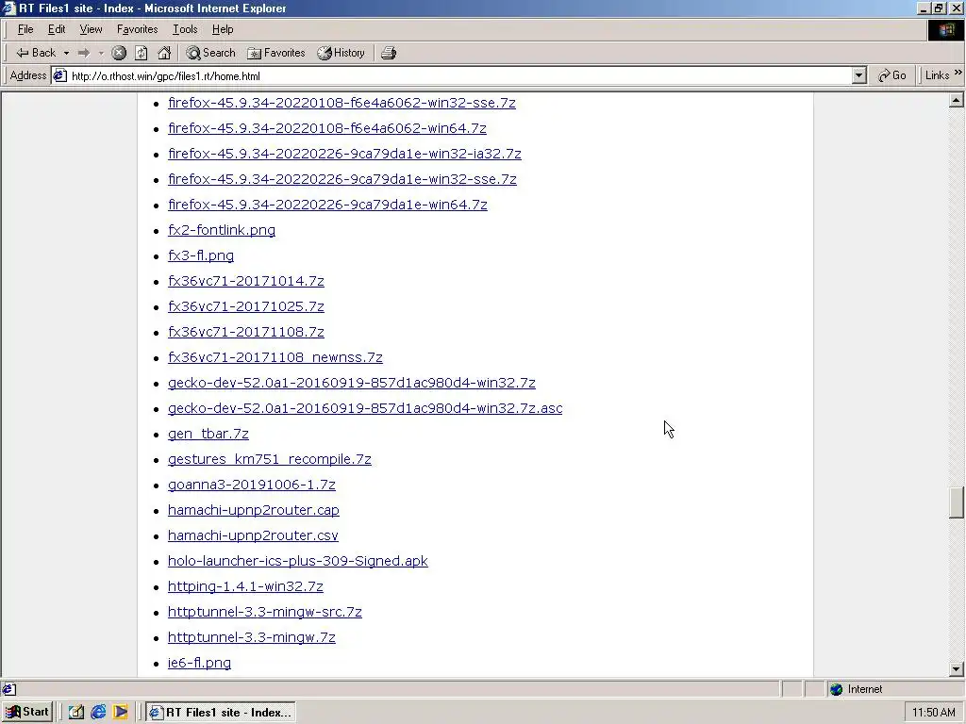Click the Forward arrow button

pyautogui.click(x=84, y=53)
